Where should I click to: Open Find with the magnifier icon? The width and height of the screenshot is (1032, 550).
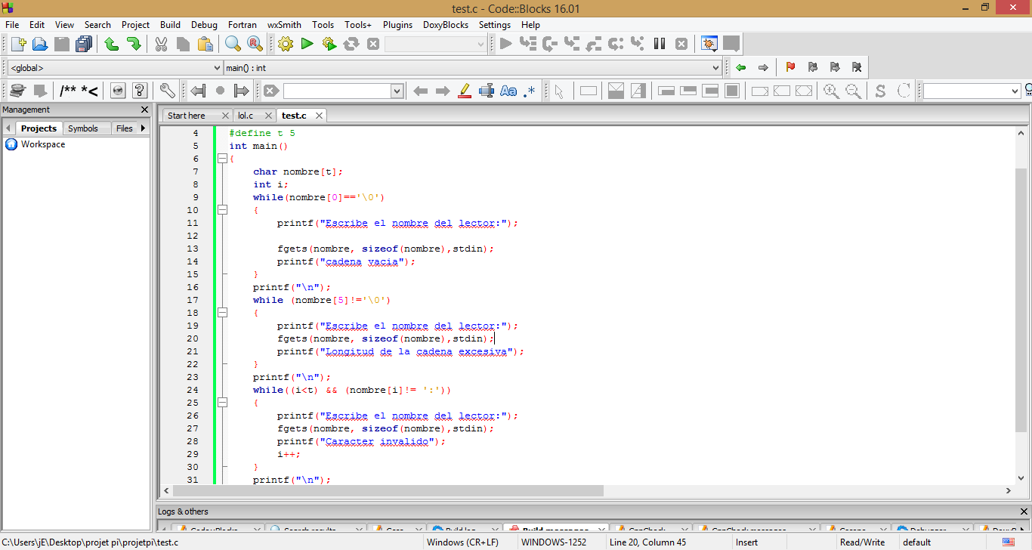coord(233,44)
